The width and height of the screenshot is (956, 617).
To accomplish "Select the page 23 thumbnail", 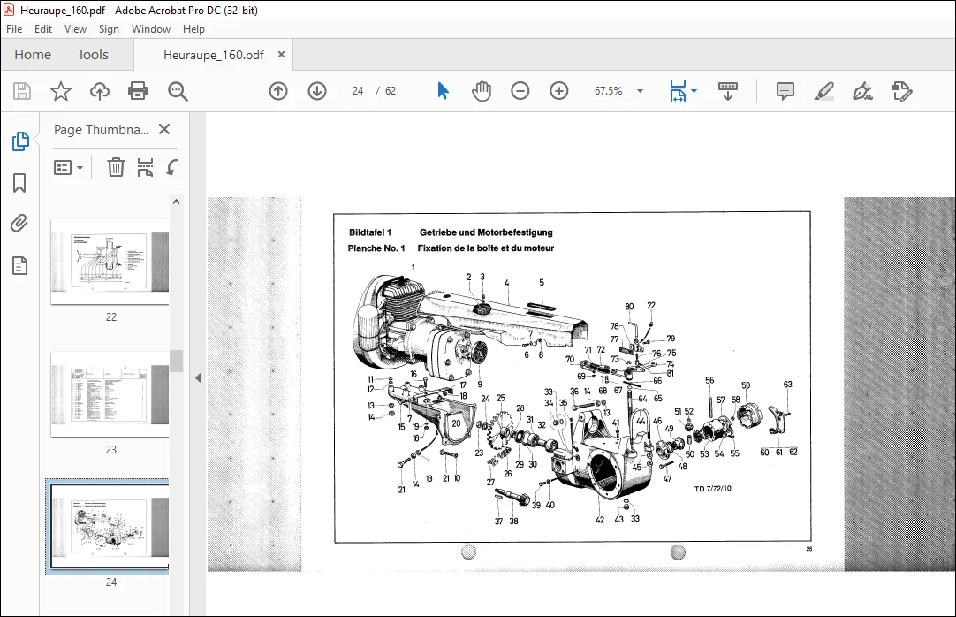I will [x=110, y=394].
